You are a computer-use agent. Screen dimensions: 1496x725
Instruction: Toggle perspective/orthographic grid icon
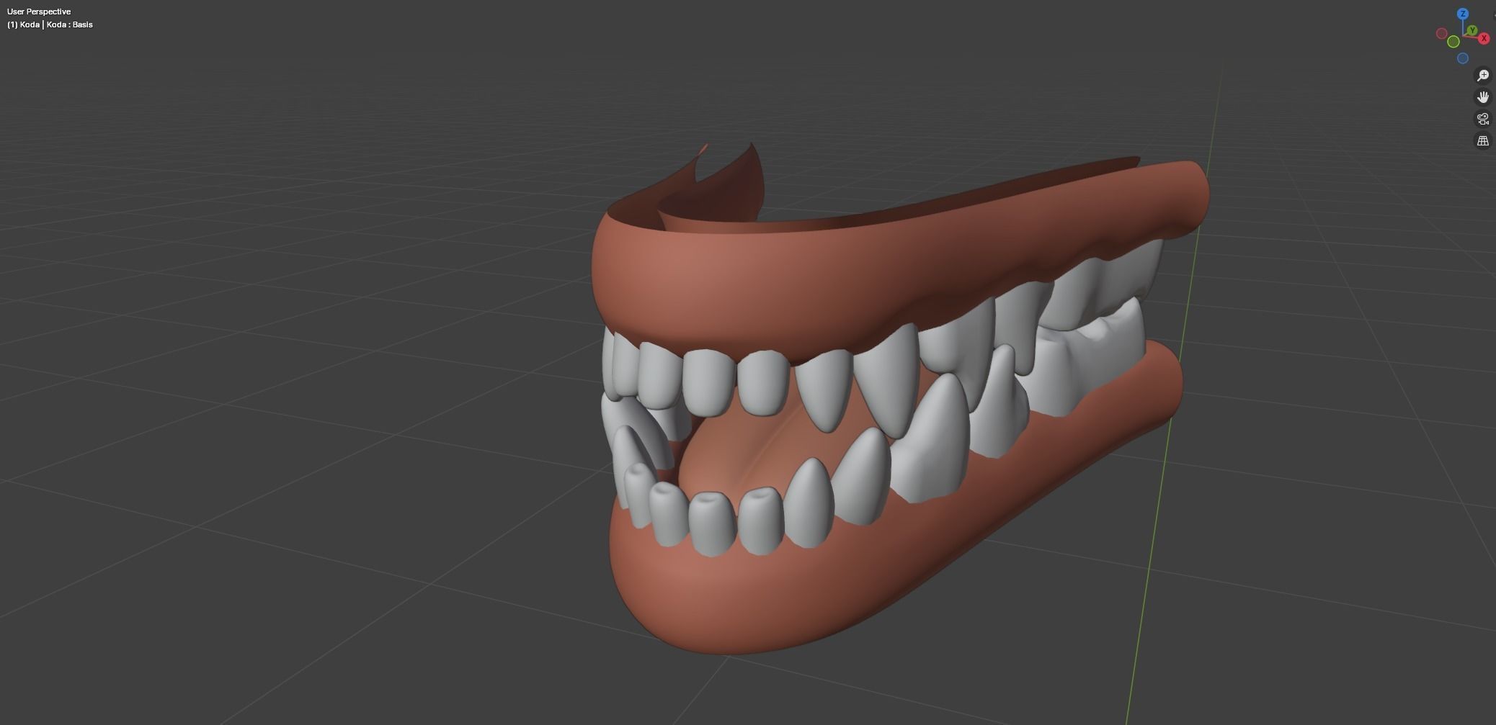(x=1482, y=141)
